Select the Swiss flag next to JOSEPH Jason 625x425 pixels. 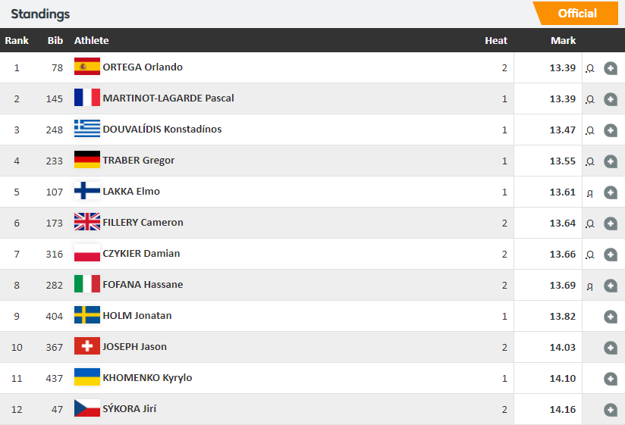(87, 345)
